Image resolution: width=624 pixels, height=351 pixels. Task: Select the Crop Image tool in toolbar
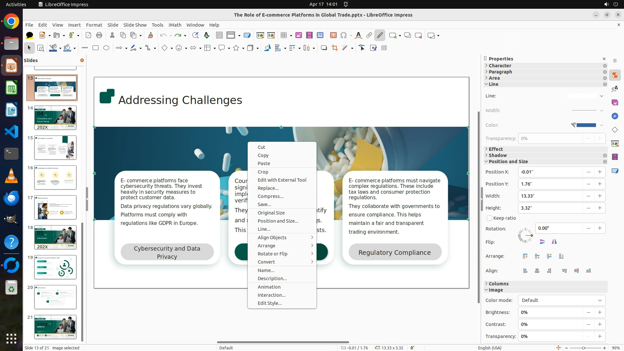pos(334,48)
